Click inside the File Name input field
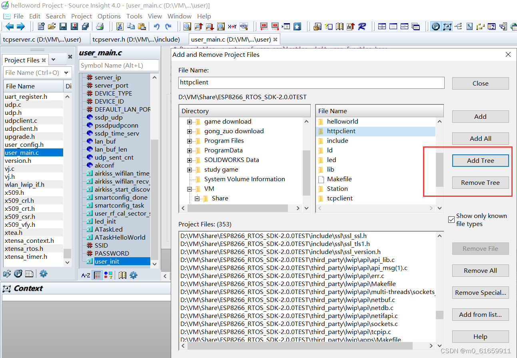 [x=311, y=83]
